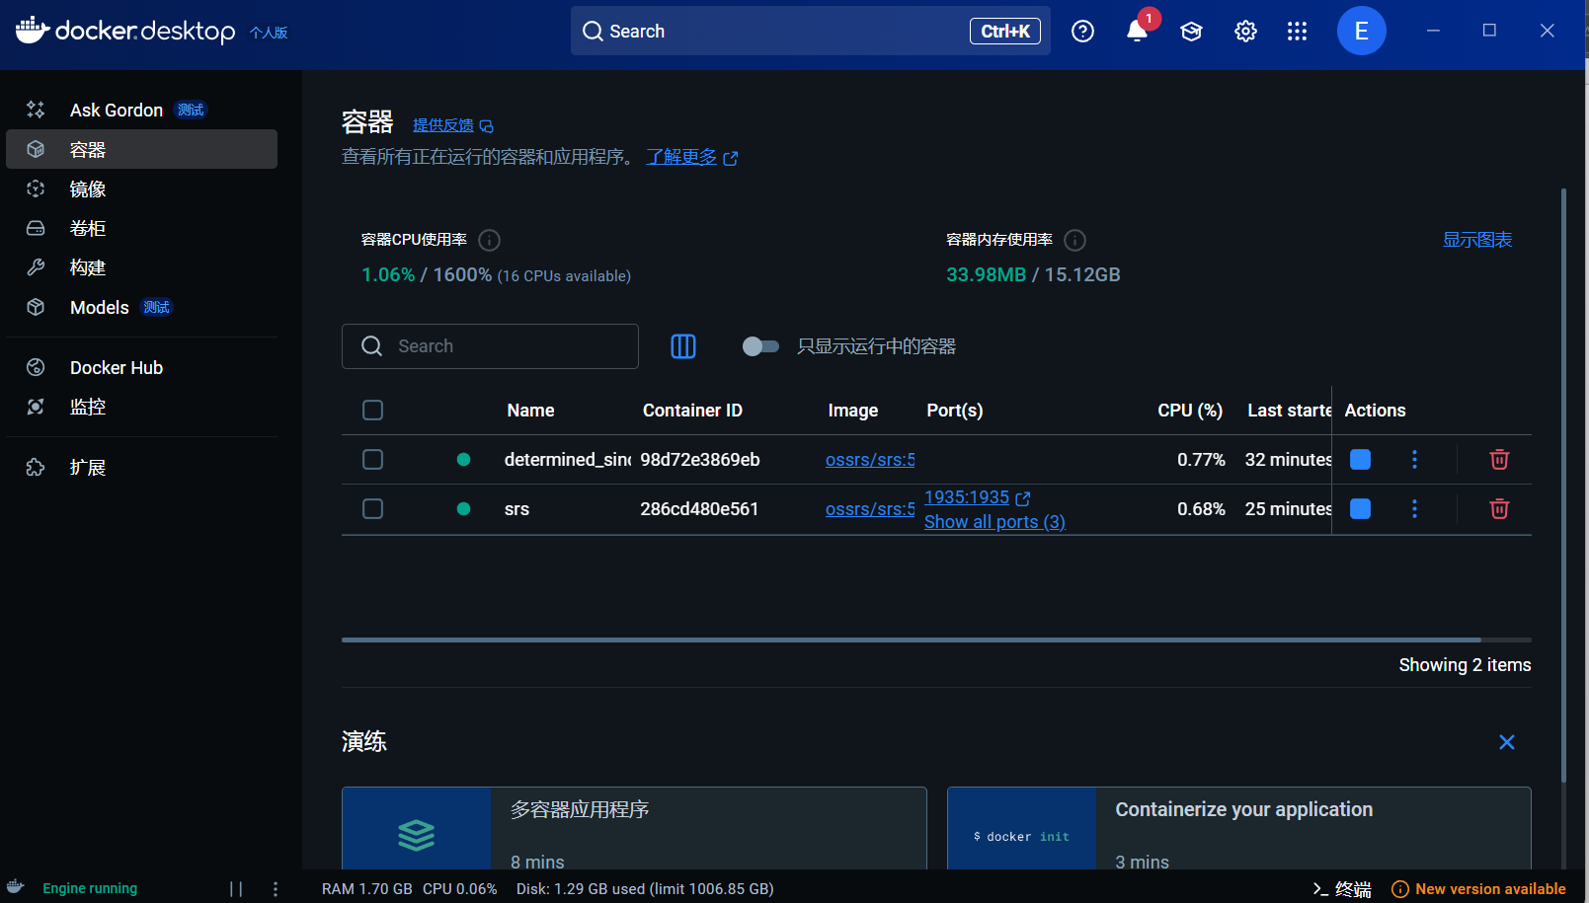Check the select-all containers checkbox
The height and width of the screenshot is (903, 1589).
pyautogui.click(x=372, y=410)
